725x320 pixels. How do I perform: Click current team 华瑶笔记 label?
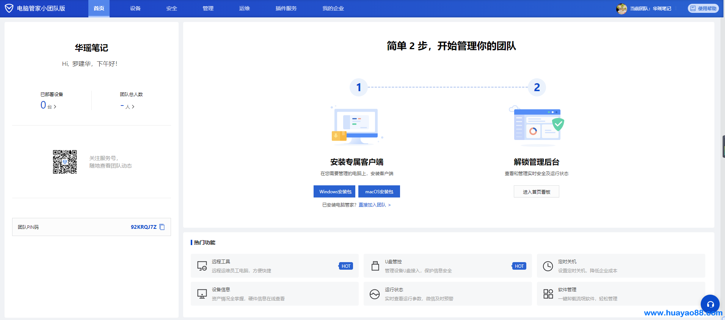point(651,9)
